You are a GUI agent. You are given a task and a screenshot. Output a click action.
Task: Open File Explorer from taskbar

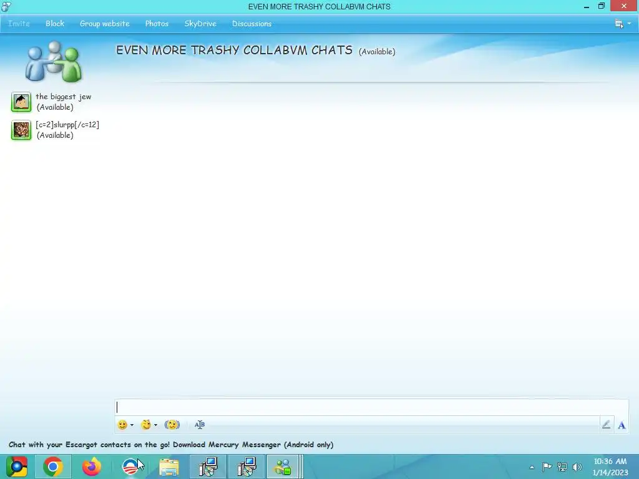coord(169,467)
